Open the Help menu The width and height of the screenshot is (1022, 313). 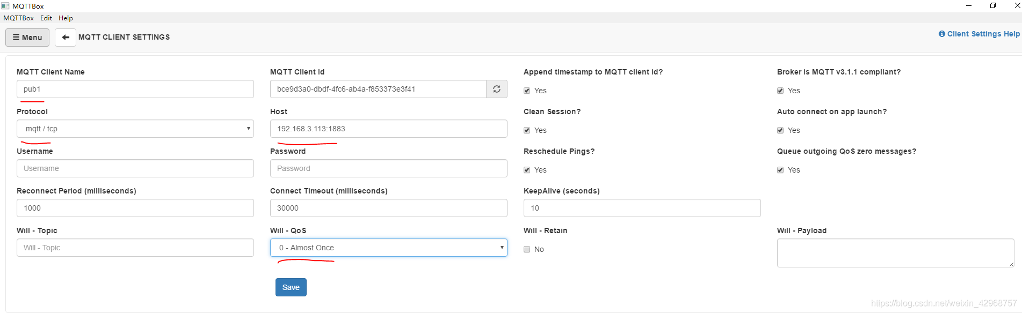[x=66, y=18]
